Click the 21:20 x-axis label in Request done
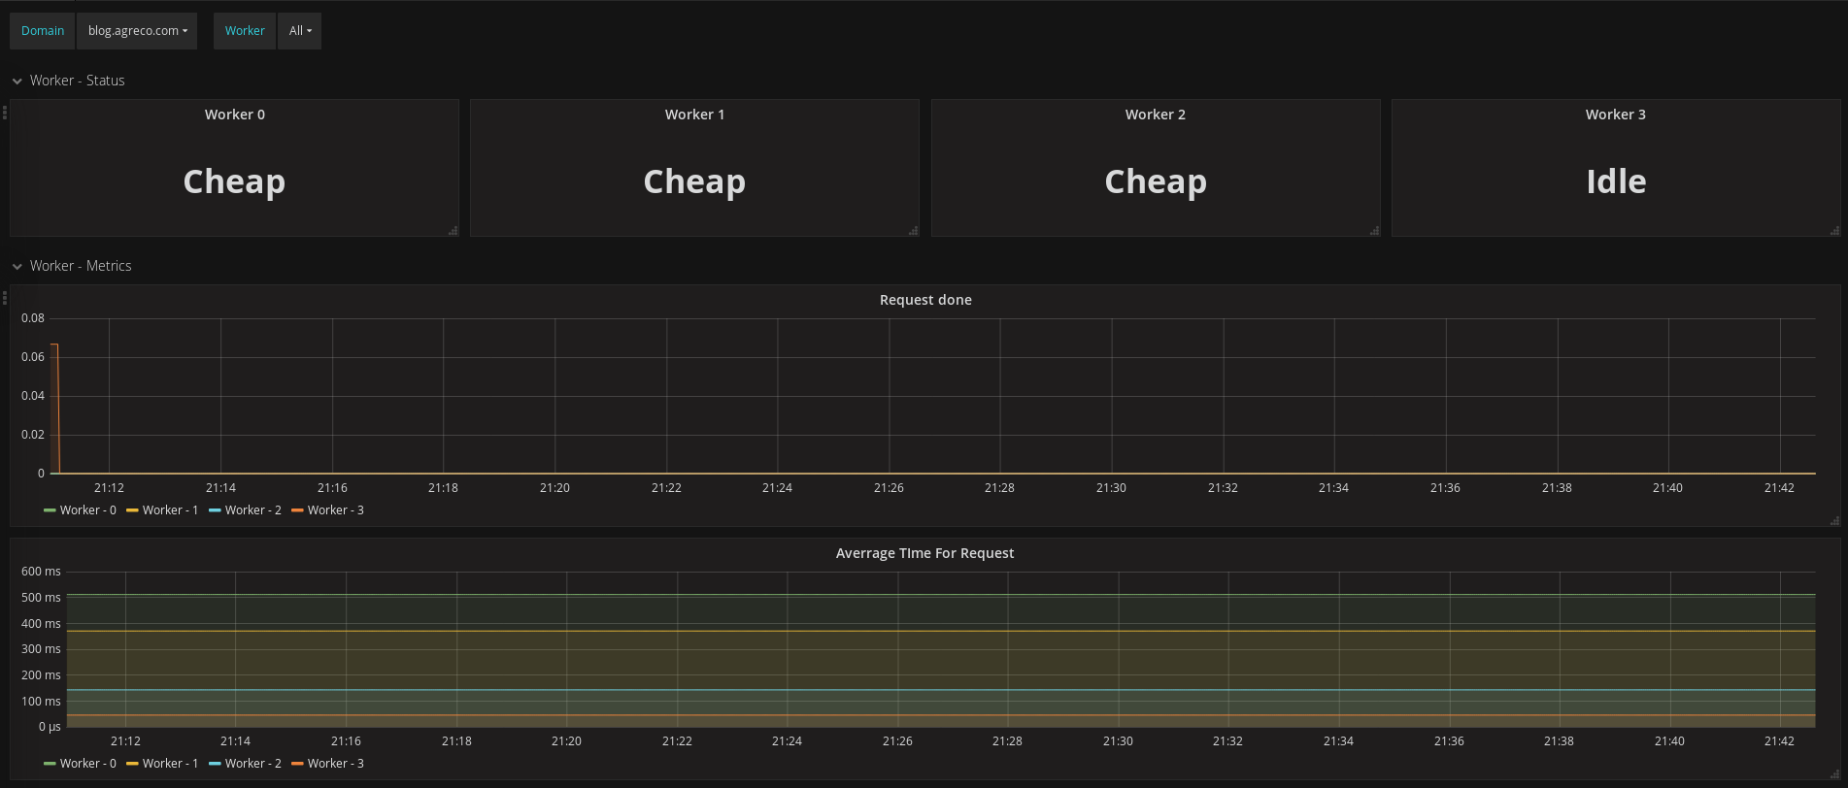This screenshot has height=788, width=1848. [x=554, y=488]
